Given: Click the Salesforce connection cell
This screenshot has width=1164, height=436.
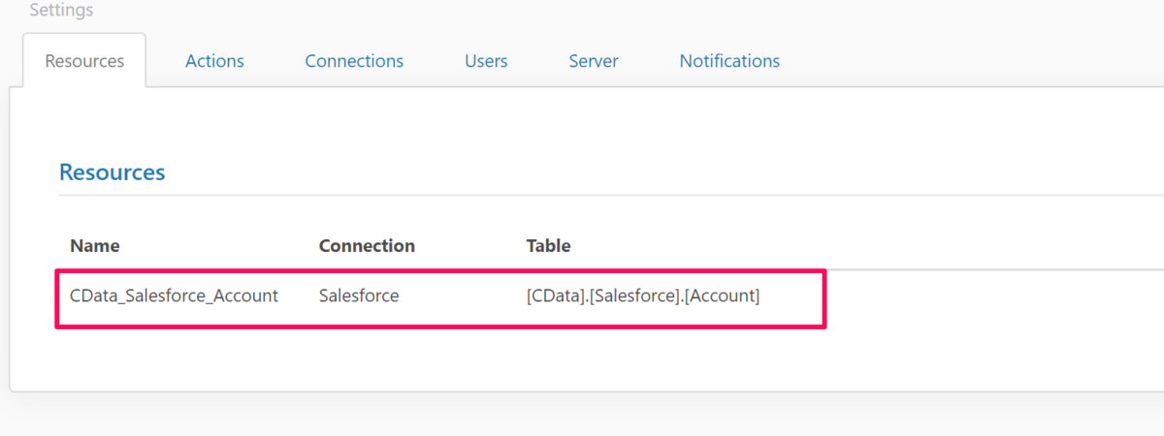Looking at the screenshot, I should pyautogui.click(x=358, y=296).
